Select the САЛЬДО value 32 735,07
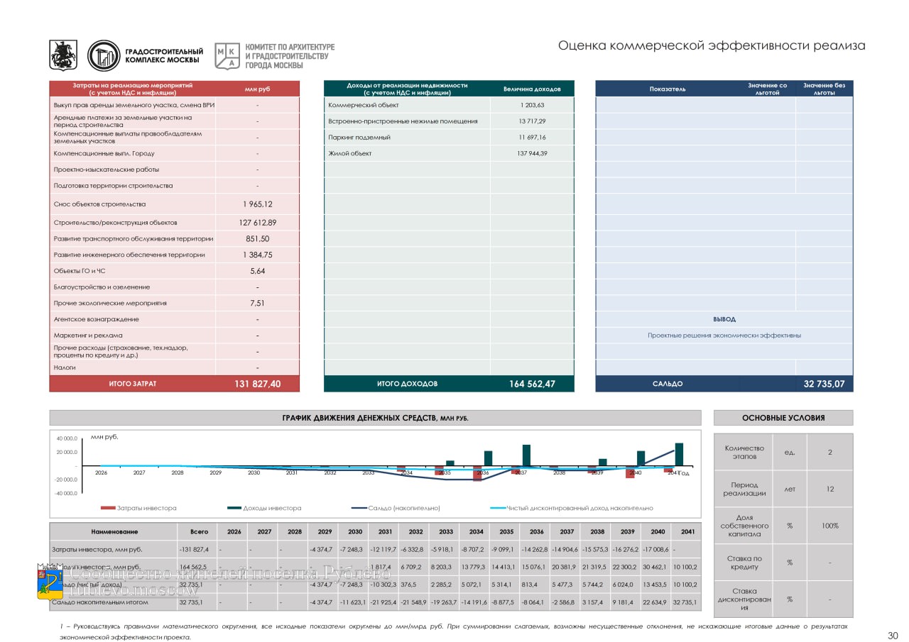This screenshot has height=642, width=909. pos(824,384)
